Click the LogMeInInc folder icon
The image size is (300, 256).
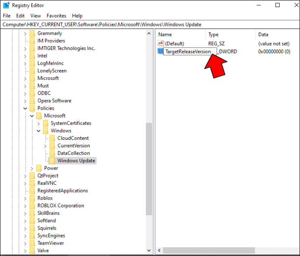(32, 63)
